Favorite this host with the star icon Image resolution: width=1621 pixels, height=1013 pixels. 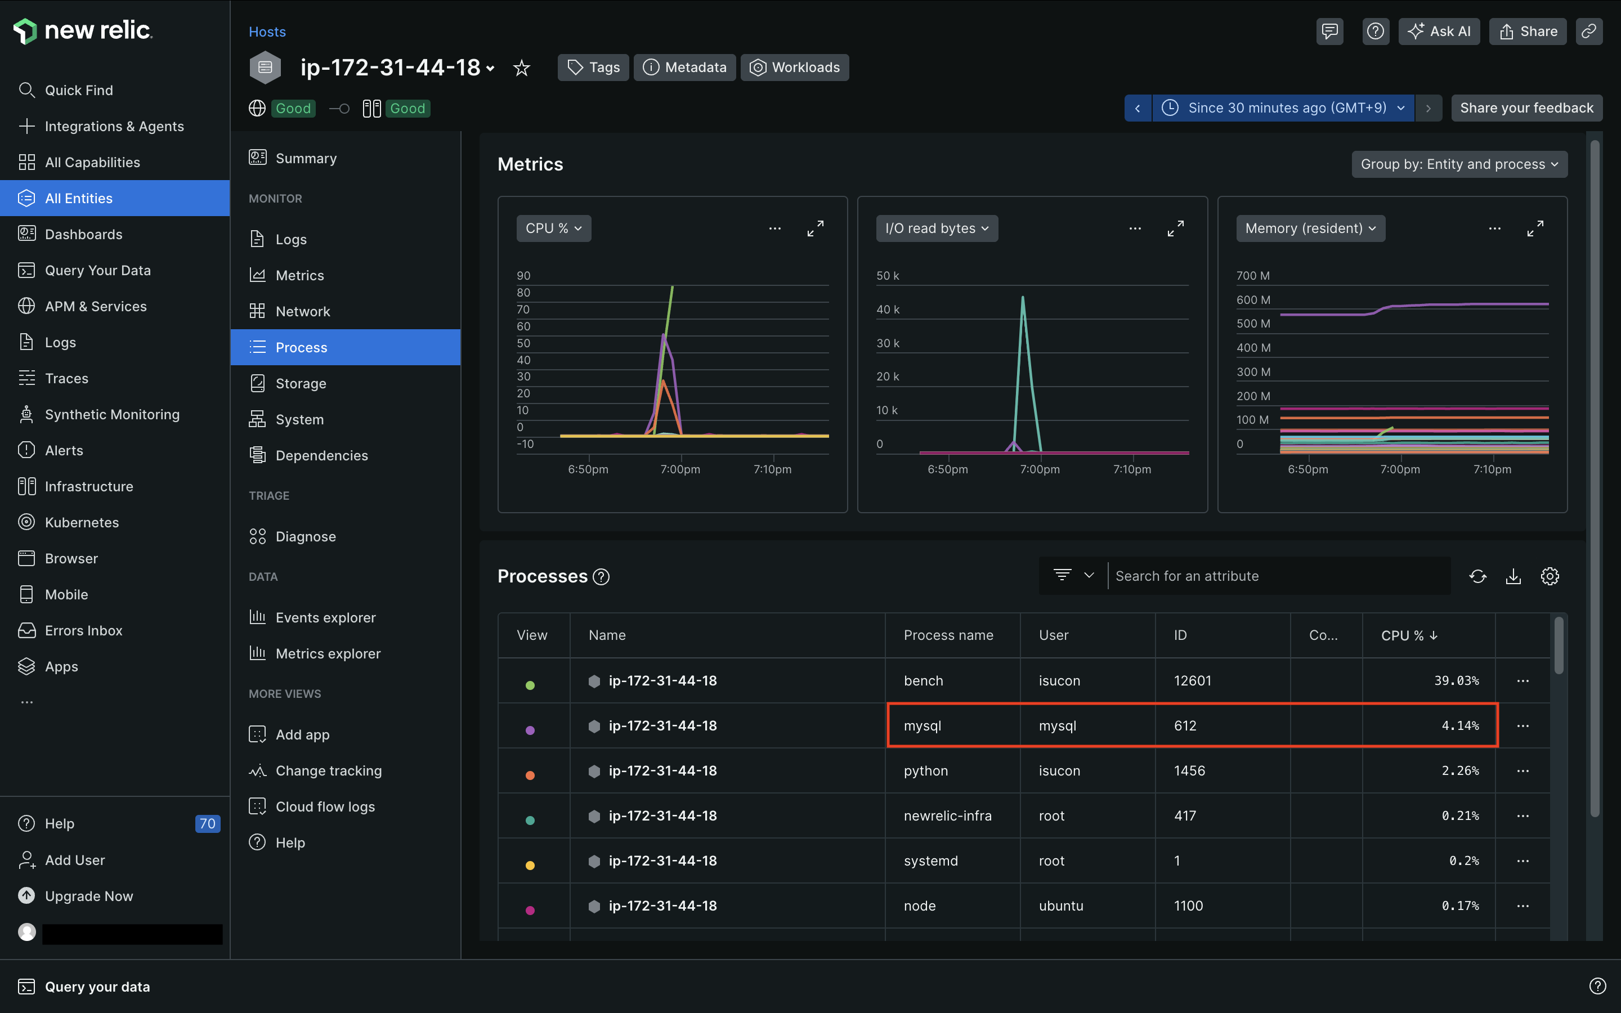(521, 68)
